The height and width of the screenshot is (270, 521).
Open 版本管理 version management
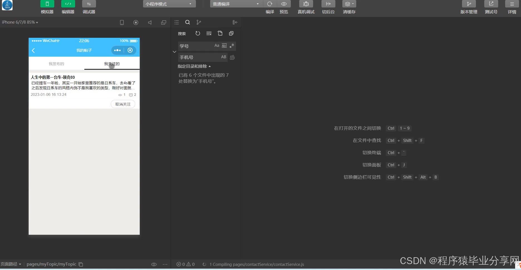pyautogui.click(x=469, y=4)
